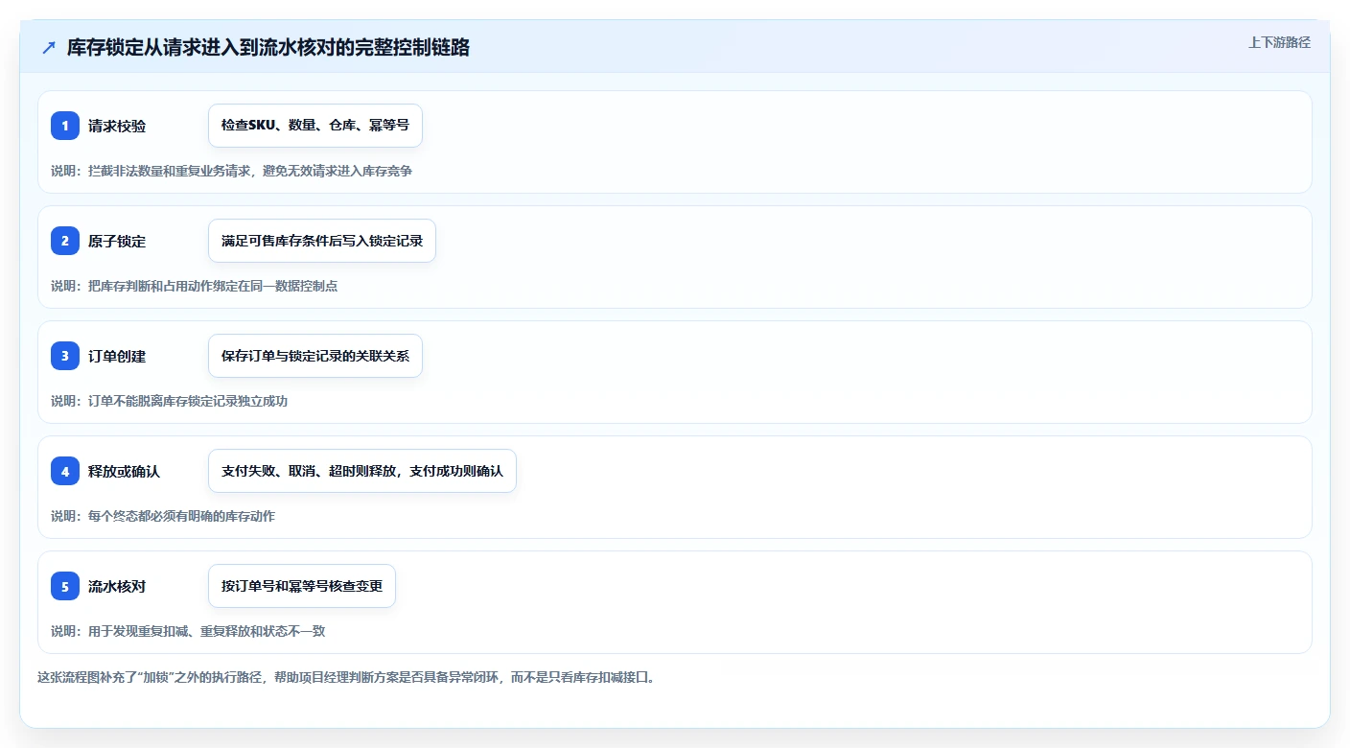Screen dimensions: 1350x748
Task: Click the step 4 number badge
Action: point(65,471)
